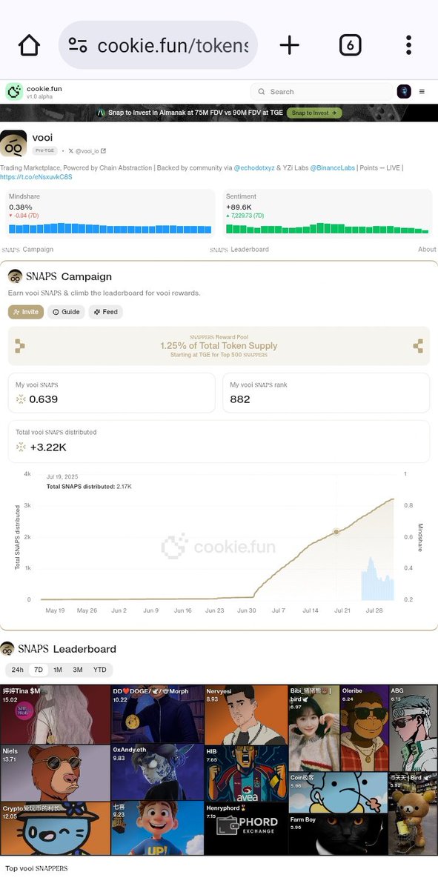This screenshot has height=889, width=438.
Task: Open the 婷婷Tina $M leaderboard tile
Action: [x=56, y=714]
